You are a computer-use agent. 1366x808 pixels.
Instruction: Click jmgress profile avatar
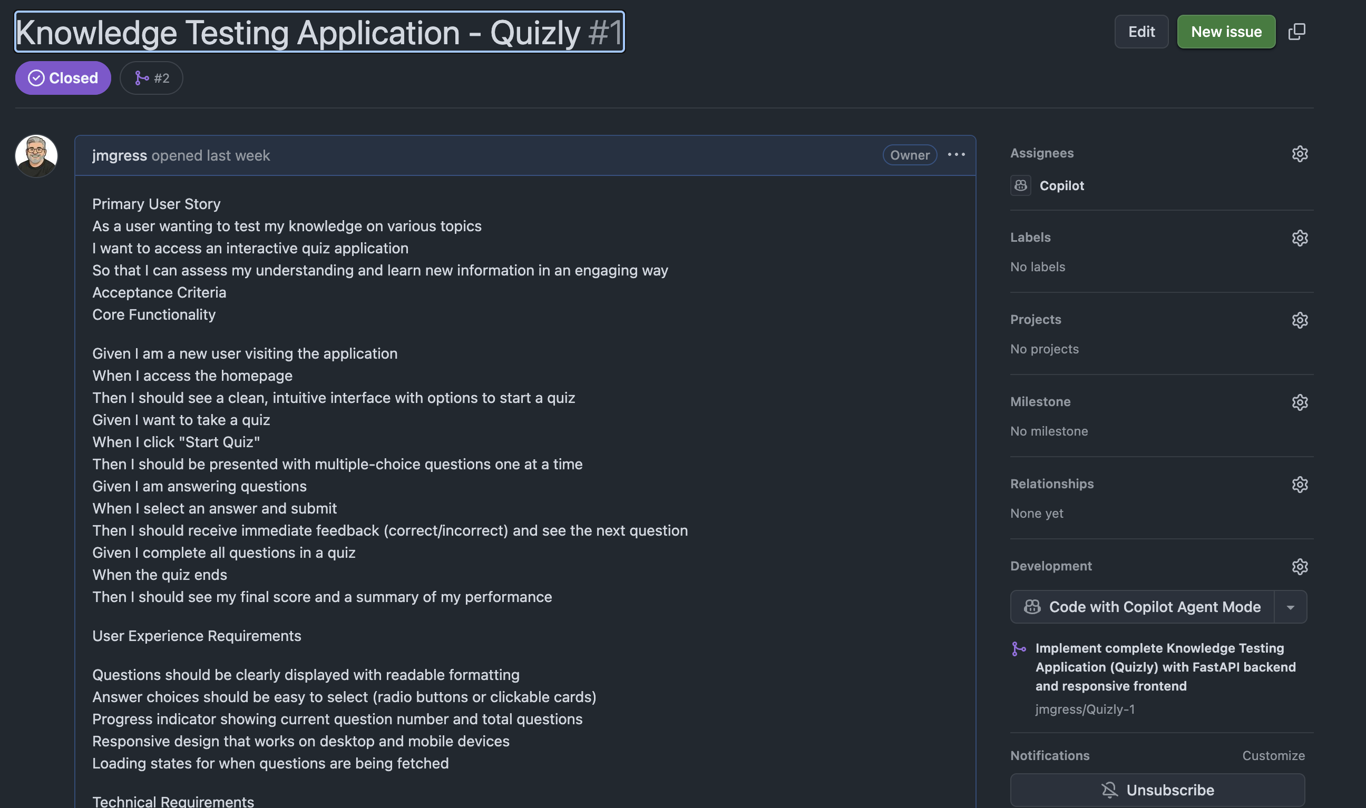point(36,156)
